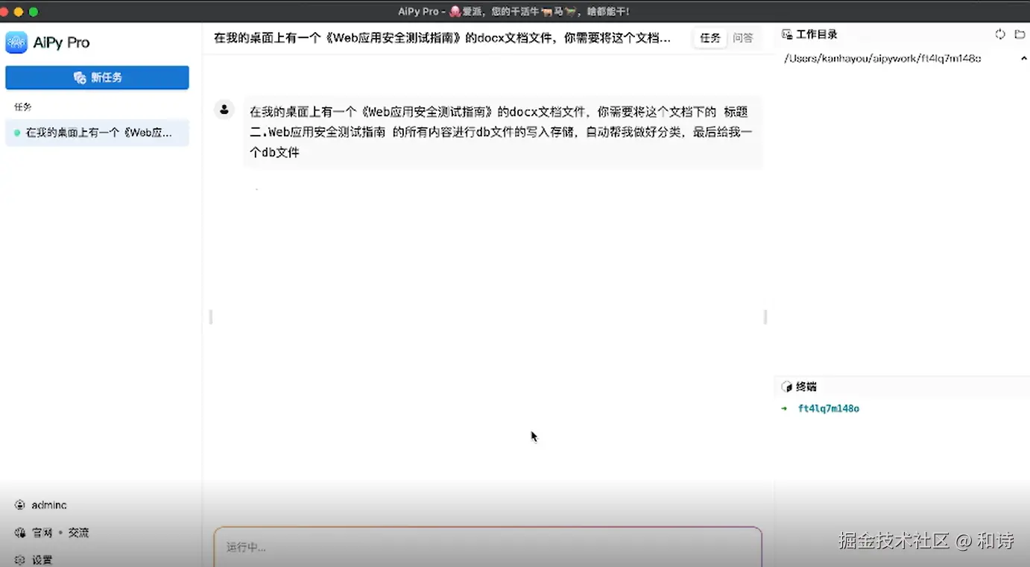
Task: Open the 交流 link
Action: click(x=78, y=533)
